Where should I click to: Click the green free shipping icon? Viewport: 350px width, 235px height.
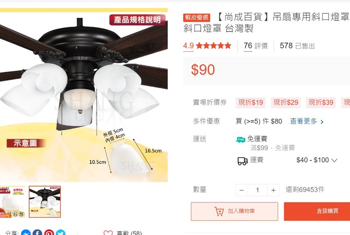click(x=241, y=140)
